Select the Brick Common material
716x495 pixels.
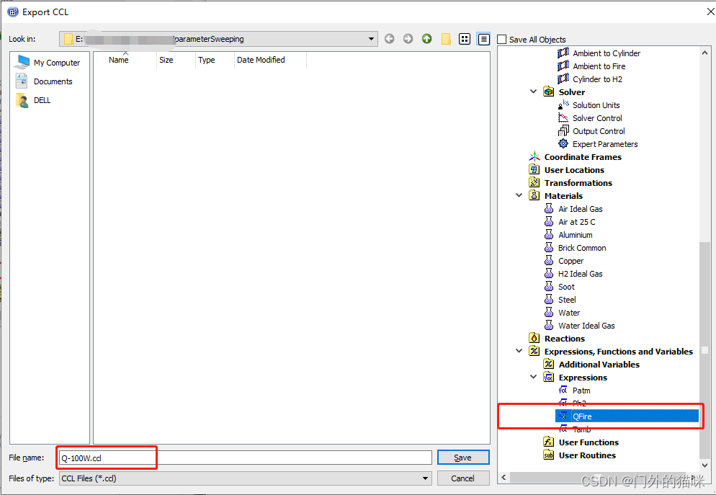(x=582, y=248)
